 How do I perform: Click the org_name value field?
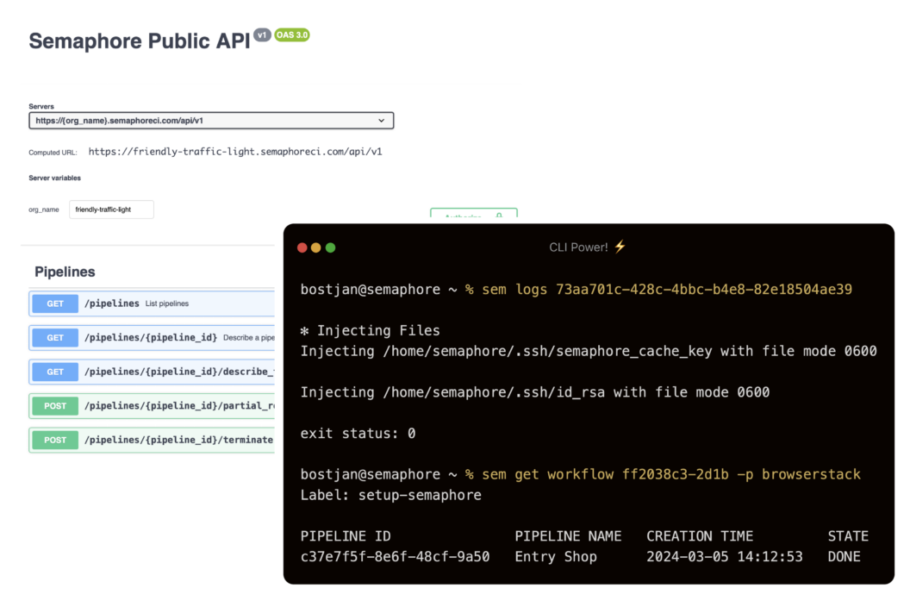[111, 209]
